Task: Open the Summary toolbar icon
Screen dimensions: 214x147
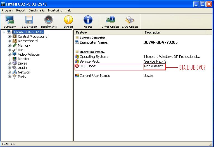Action: pos(10,20)
